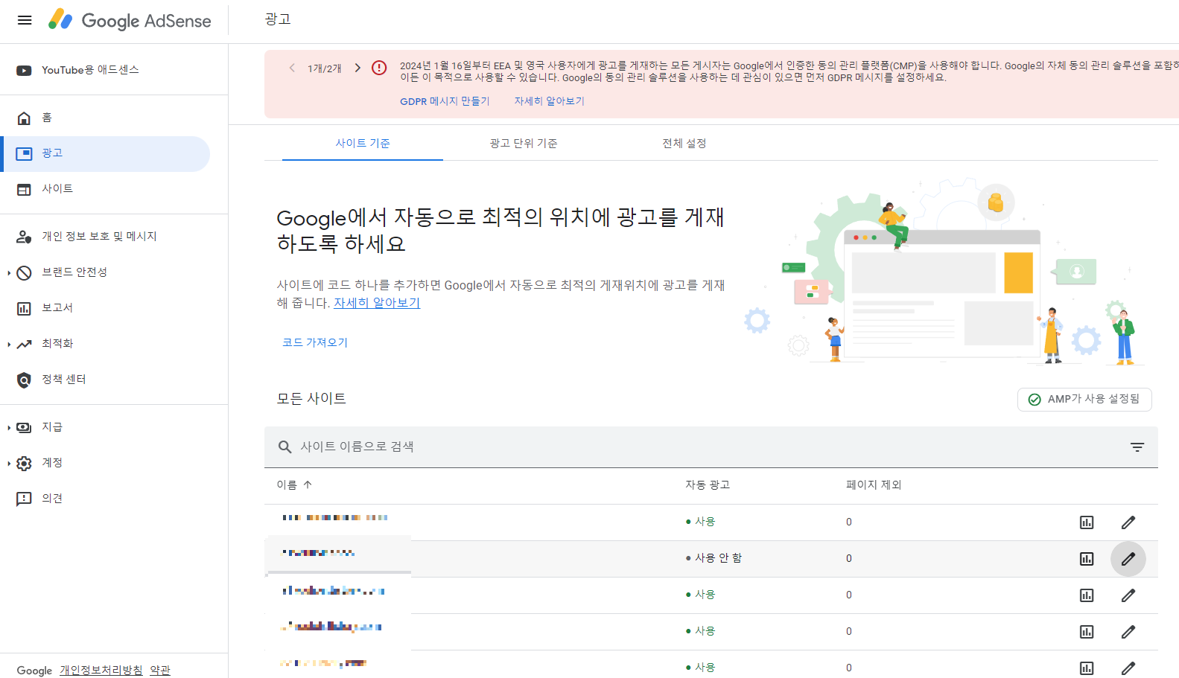
Task: Click 자세히 알아보기 link under description
Action: coord(377,303)
